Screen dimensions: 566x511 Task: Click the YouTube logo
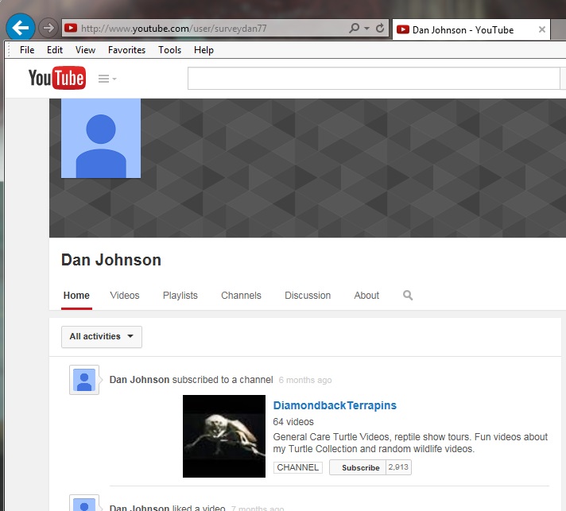pyautogui.click(x=57, y=78)
